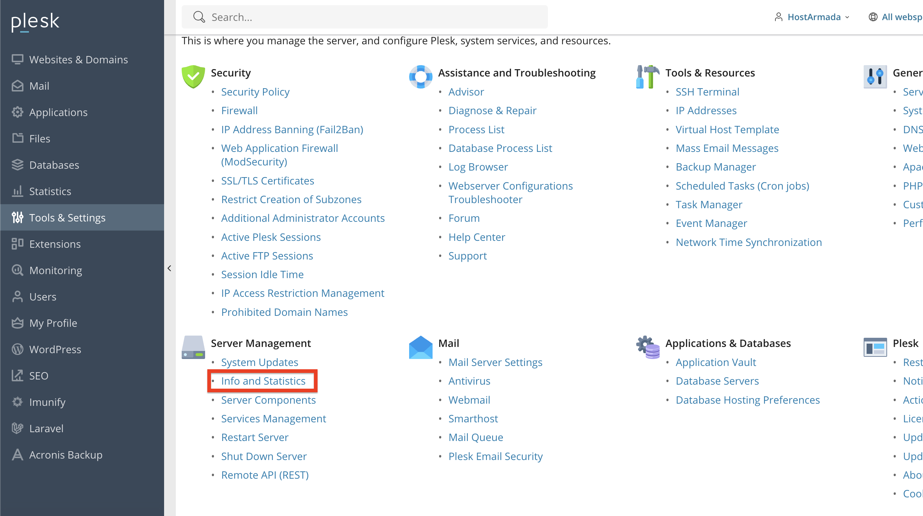This screenshot has height=516, width=923.
Task: Click the Server Management drive icon
Action: coord(193,347)
